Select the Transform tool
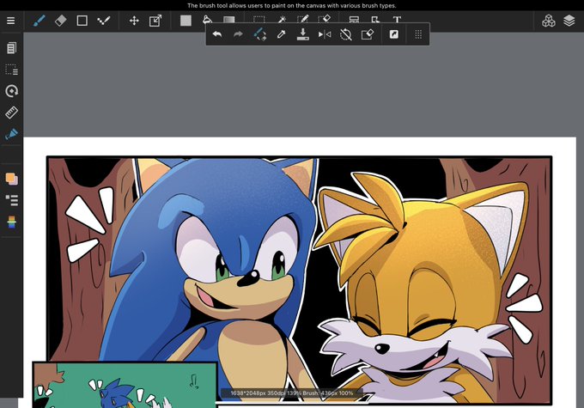Viewport: 584px width, 408px height. [x=155, y=21]
